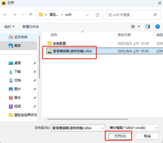
Task: Expand the address bar path dropdown
Action: (87, 15)
